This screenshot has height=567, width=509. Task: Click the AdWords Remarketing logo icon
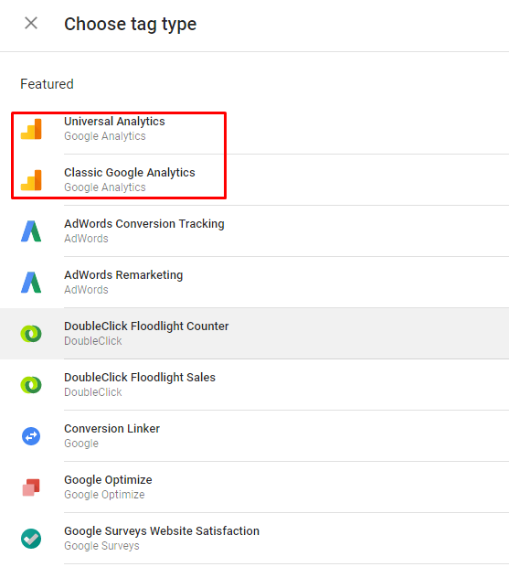pos(31,283)
